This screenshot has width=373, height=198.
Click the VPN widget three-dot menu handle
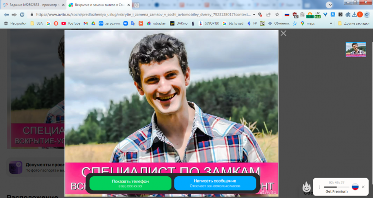[319, 187]
